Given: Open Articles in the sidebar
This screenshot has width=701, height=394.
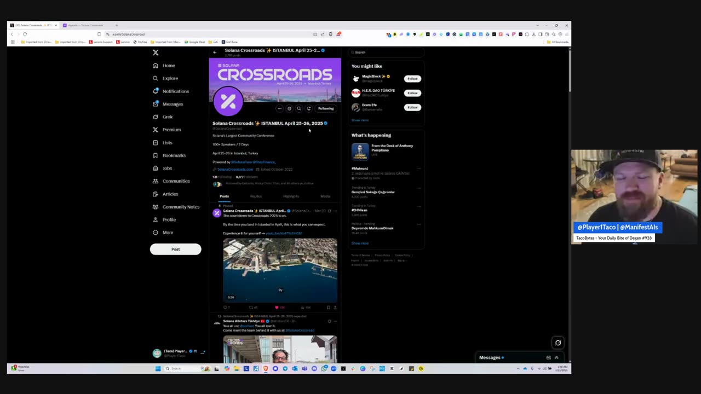Looking at the screenshot, I should point(165,194).
